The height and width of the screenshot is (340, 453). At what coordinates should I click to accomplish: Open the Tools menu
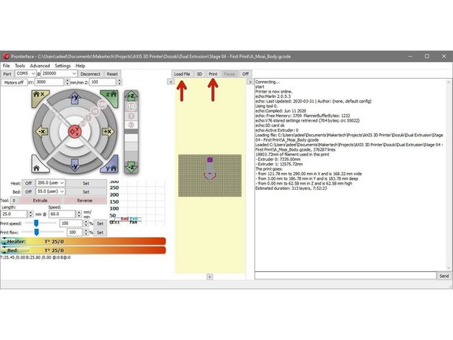click(x=20, y=66)
